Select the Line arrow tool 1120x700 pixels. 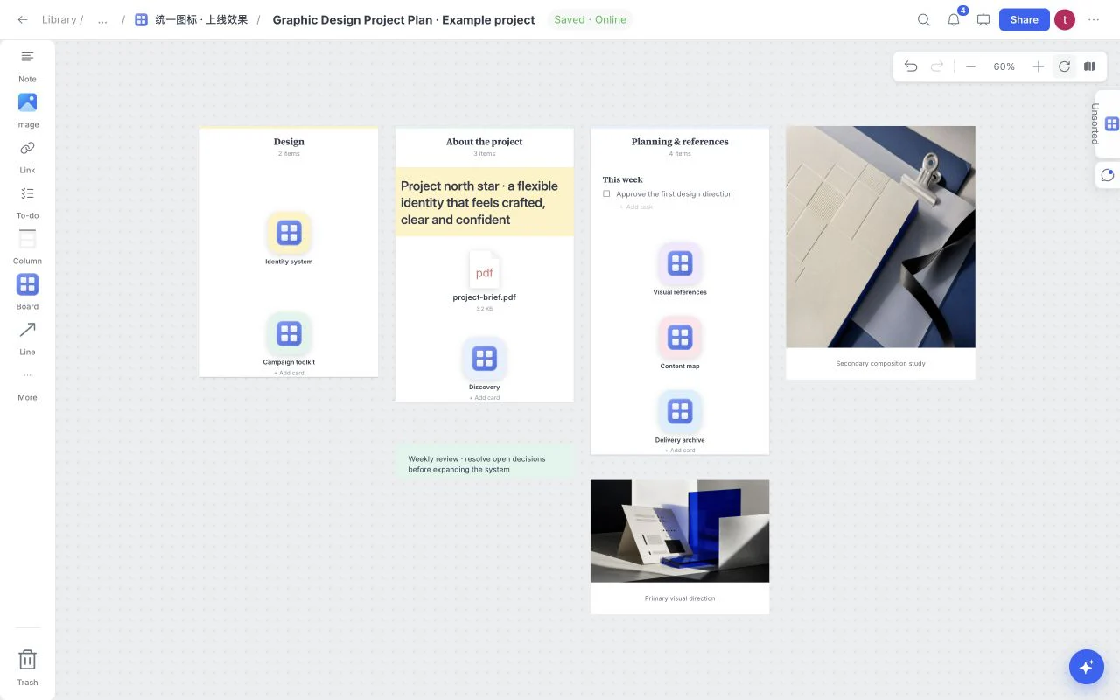[27, 338]
